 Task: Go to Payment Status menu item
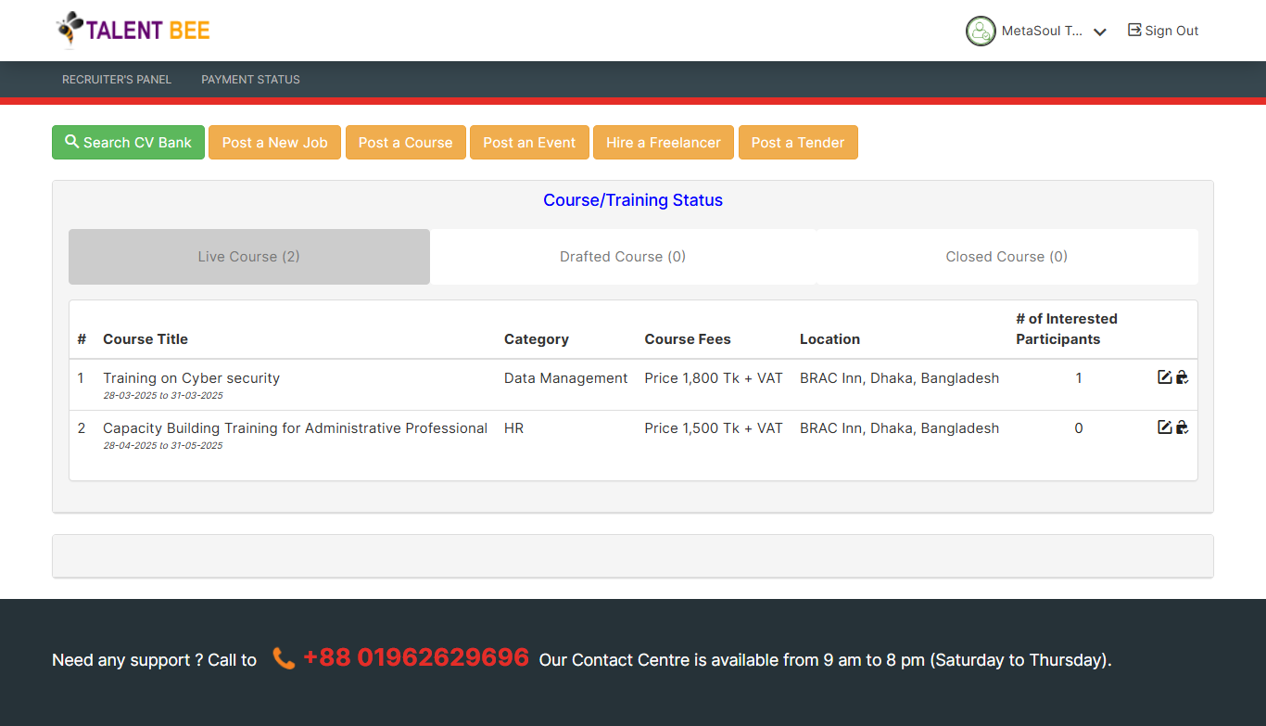tap(250, 80)
